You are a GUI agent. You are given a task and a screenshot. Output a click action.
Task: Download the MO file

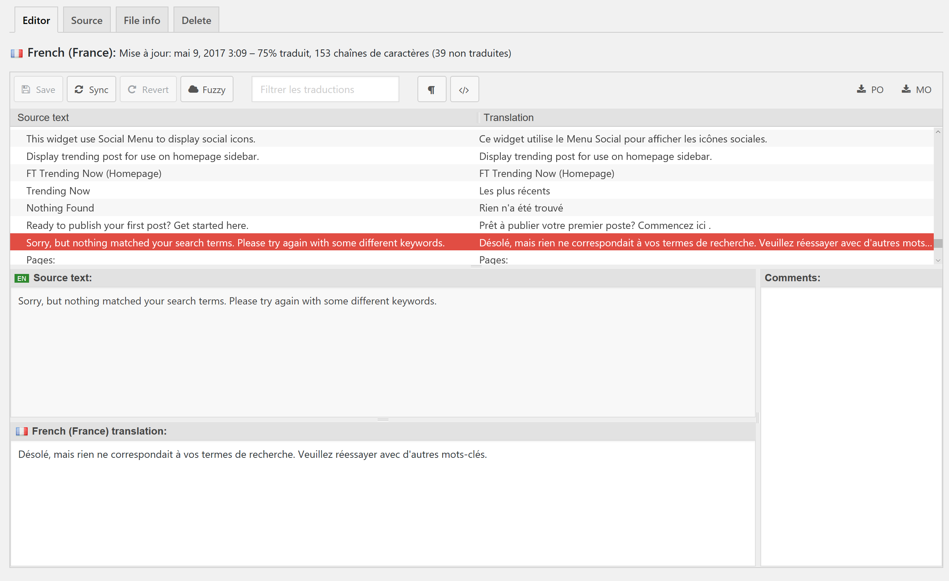[x=916, y=89]
